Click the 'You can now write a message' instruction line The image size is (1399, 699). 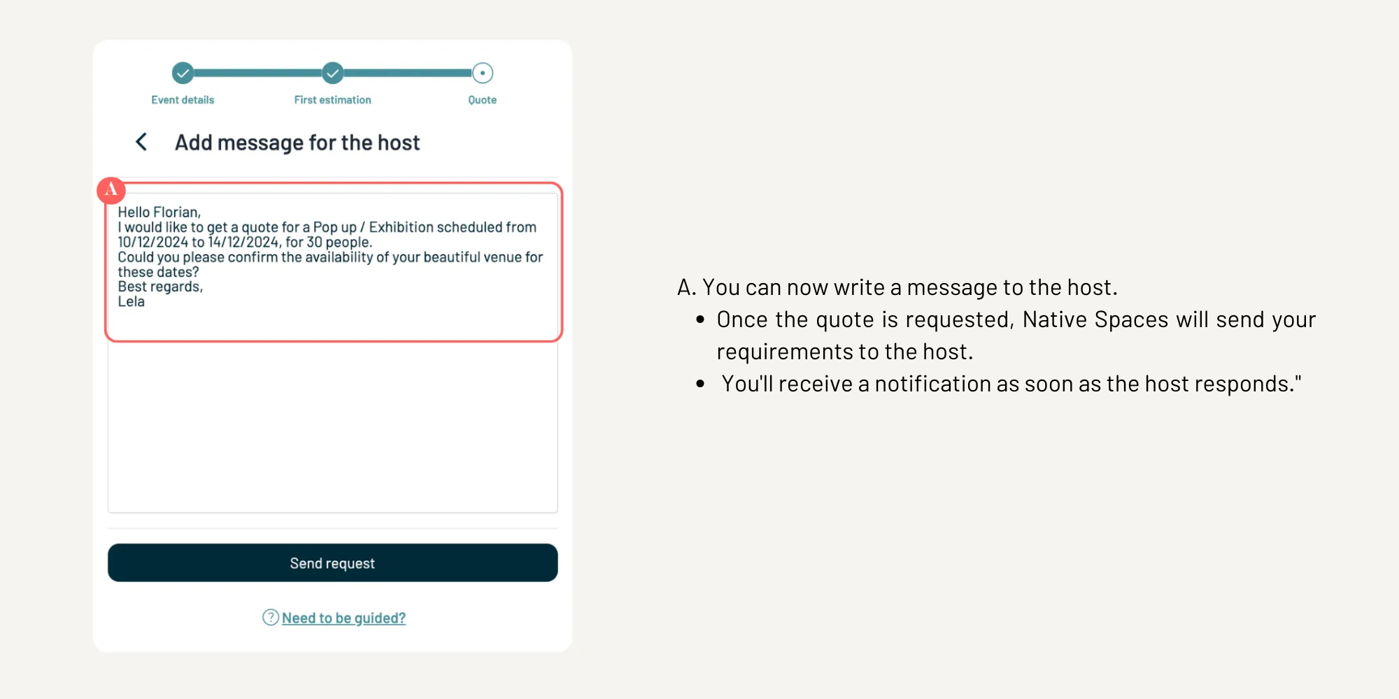tap(897, 287)
